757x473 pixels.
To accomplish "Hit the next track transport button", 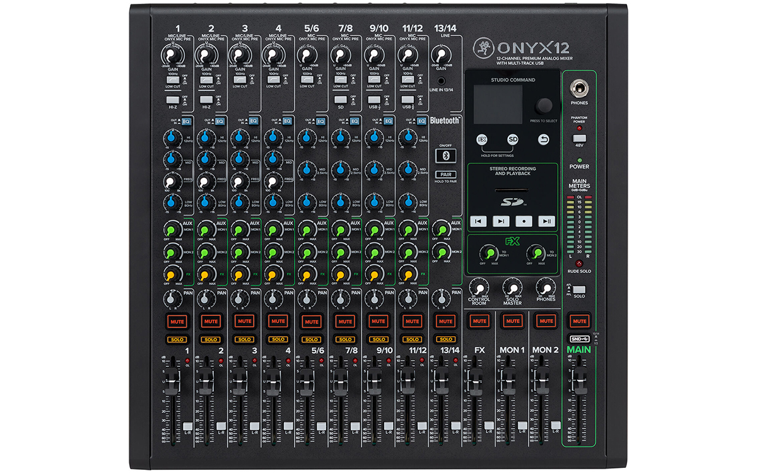I will [501, 221].
